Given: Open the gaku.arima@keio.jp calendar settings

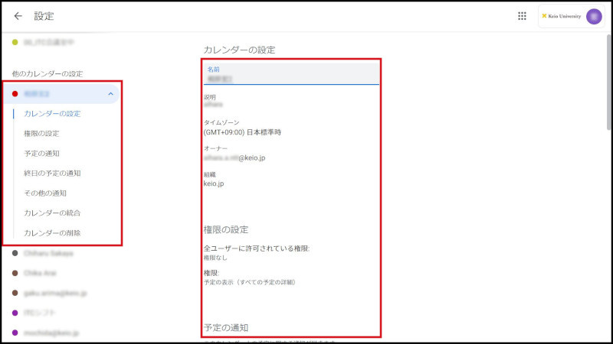Looking at the screenshot, I should pos(55,293).
